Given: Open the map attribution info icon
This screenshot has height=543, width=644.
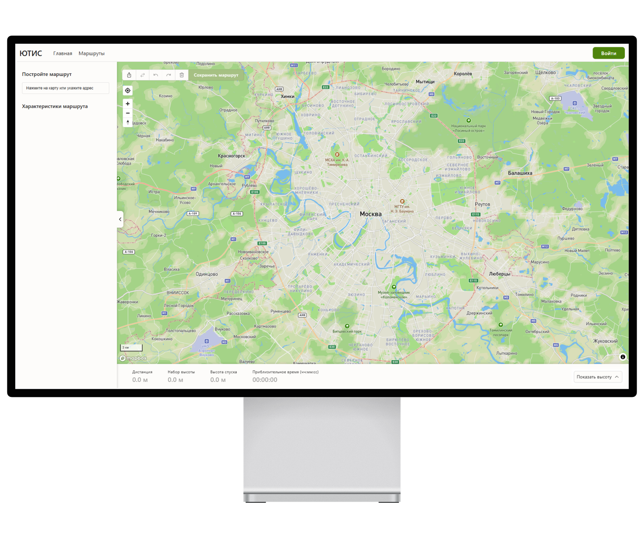Looking at the screenshot, I should (x=623, y=357).
